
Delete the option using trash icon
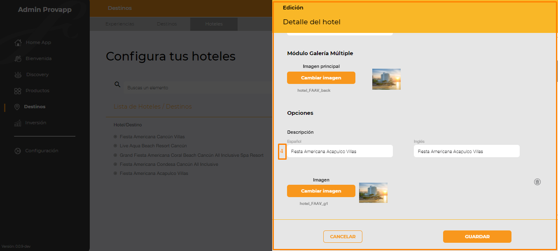click(x=537, y=181)
